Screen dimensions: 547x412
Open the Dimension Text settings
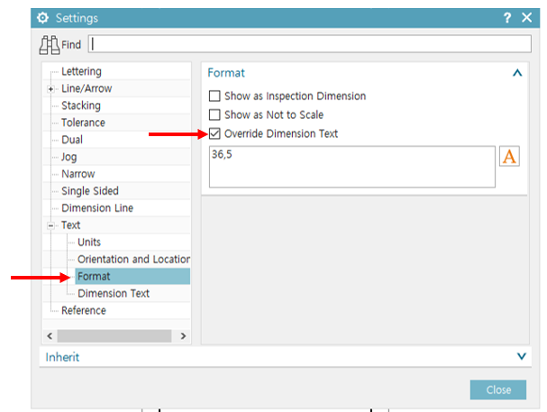[x=114, y=294]
